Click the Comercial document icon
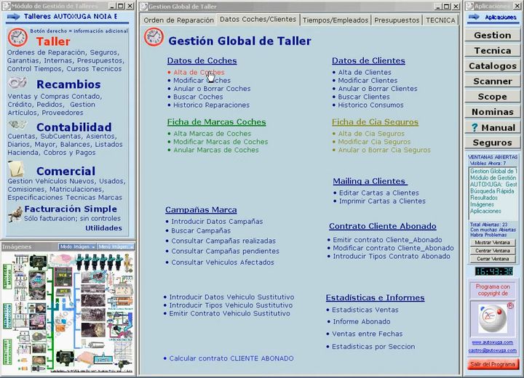Image resolution: width=524 pixels, height=378 pixels. tap(16, 169)
